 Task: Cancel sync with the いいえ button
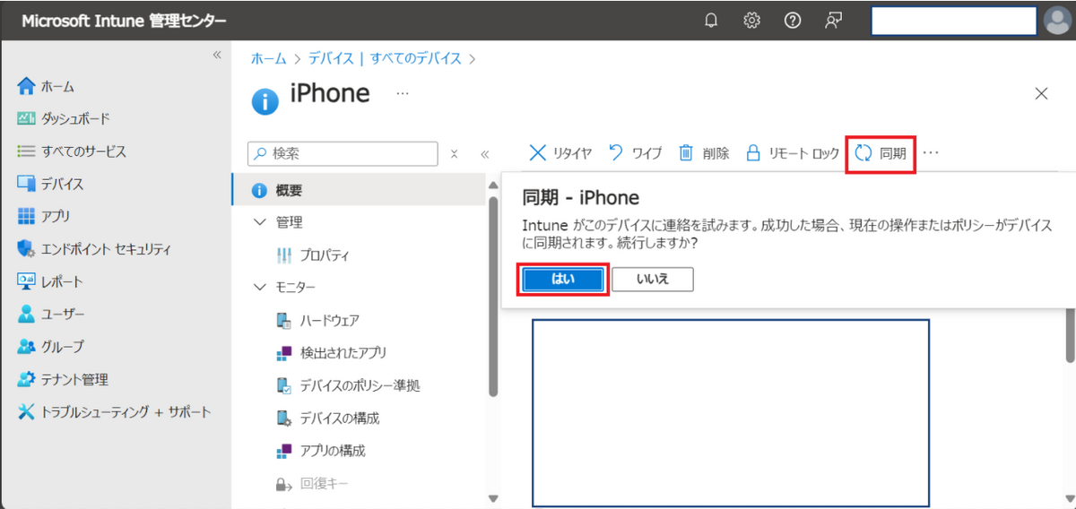653,280
